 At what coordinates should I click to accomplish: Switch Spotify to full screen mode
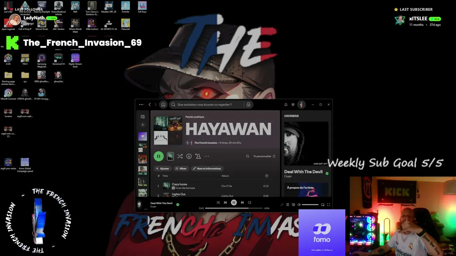coord(328,205)
